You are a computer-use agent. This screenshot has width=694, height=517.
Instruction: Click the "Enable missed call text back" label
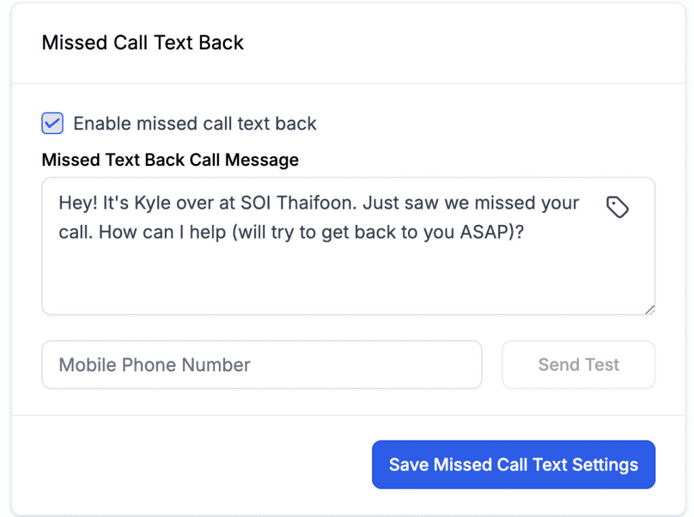click(x=195, y=123)
